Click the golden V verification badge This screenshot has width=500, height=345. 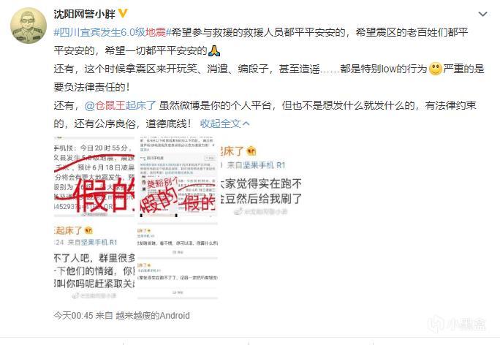tap(123, 13)
